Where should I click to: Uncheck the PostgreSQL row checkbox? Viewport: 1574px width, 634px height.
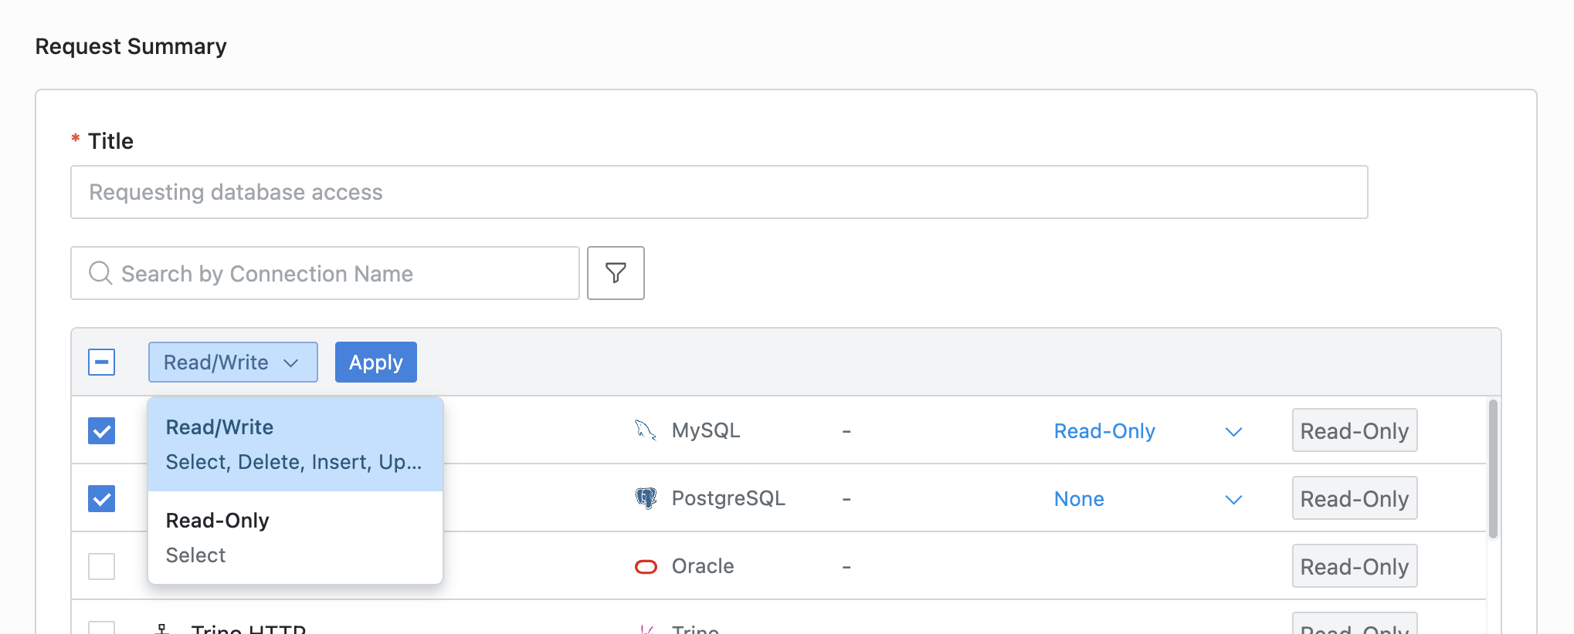tap(101, 498)
